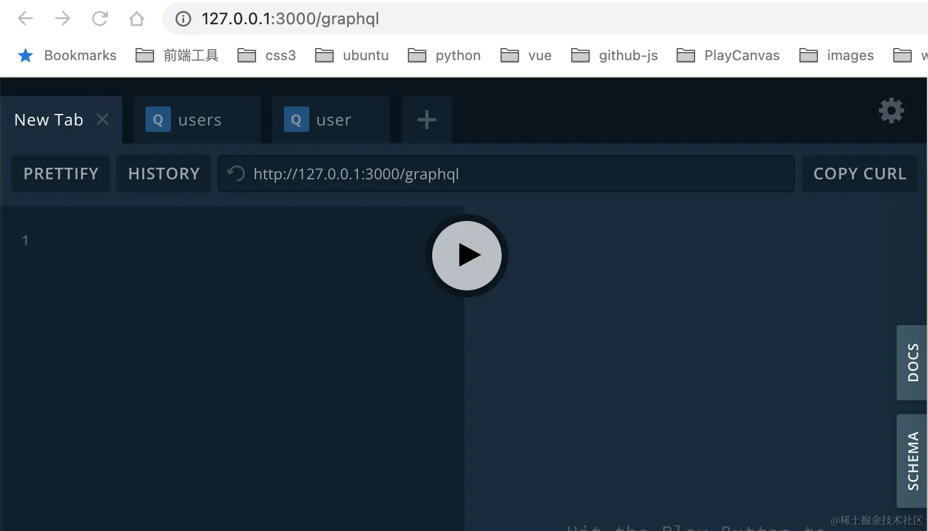Open the settings gear in GraphQL Playground

click(x=891, y=110)
